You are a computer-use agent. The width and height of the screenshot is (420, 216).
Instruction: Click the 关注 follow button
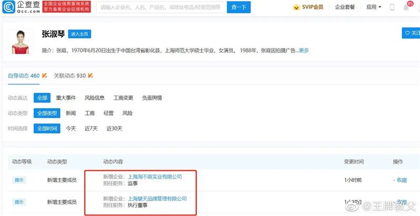411,33
